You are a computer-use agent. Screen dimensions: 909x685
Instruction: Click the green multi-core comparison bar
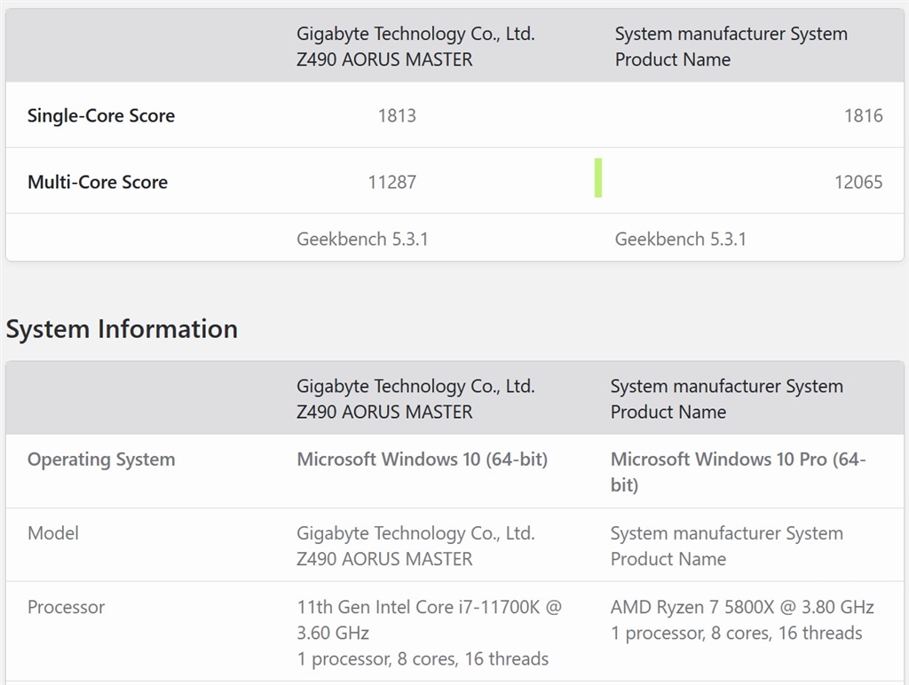point(598,177)
